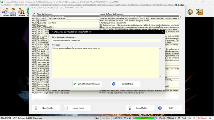Click the FpqSystem label in status bar
The height and width of the screenshot is (120, 214).
(x=202, y=118)
